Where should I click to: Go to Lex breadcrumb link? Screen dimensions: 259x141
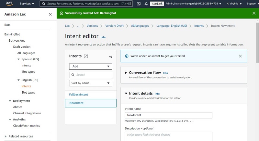(67, 26)
